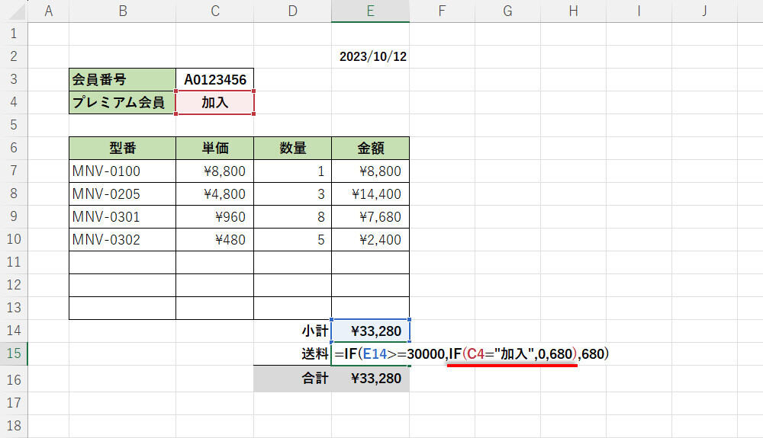This screenshot has width=763, height=438.
Task: Select column D header
Action: point(292,11)
